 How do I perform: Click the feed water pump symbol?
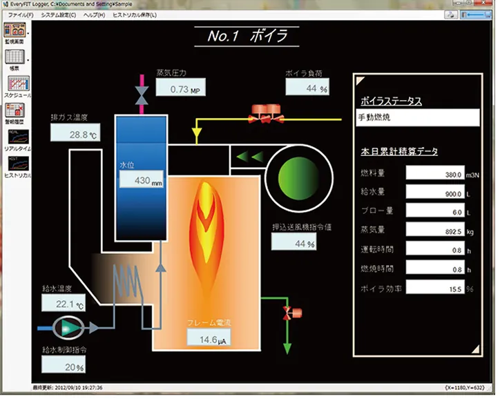pyautogui.click(x=68, y=328)
